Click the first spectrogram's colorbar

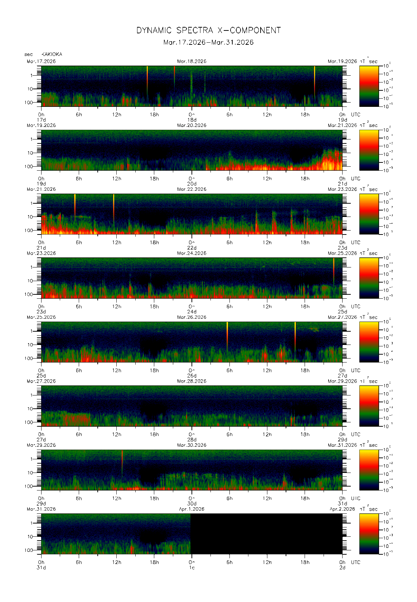(x=369, y=86)
